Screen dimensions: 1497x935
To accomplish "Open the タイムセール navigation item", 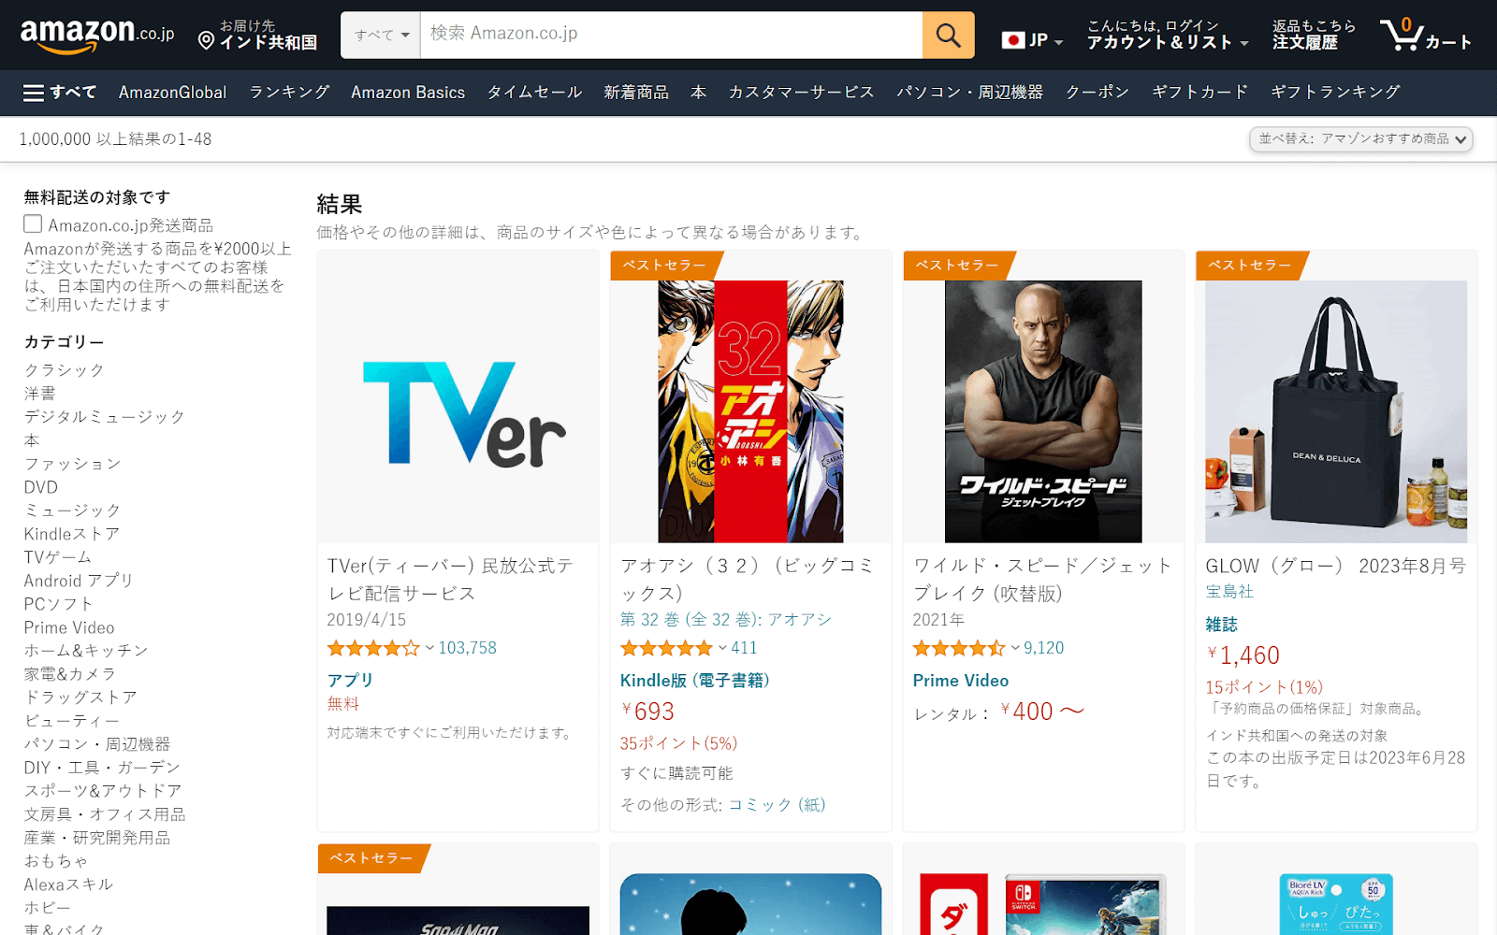I will pos(533,92).
